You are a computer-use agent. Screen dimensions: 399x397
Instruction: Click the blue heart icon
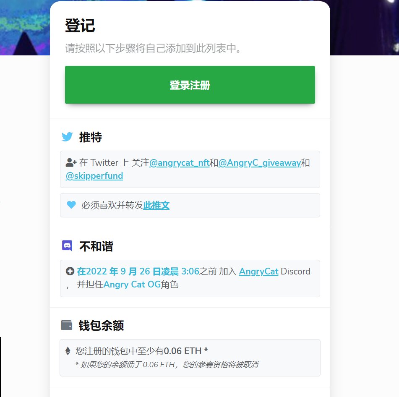pyautogui.click(x=71, y=205)
